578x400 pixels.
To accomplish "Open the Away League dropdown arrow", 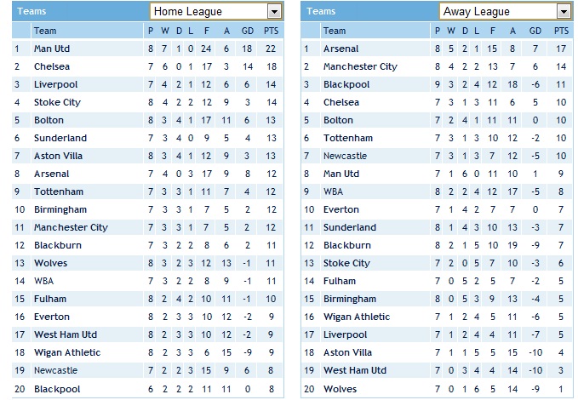I will click(x=564, y=12).
